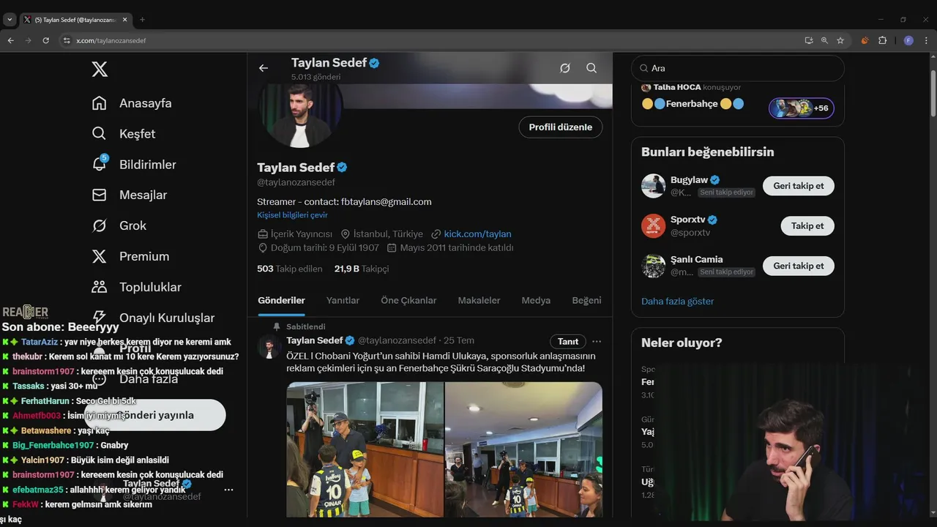Select the Gönderiler tab
The width and height of the screenshot is (937, 527).
click(x=281, y=301)
